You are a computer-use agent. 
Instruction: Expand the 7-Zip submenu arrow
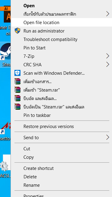pos(107,56)
